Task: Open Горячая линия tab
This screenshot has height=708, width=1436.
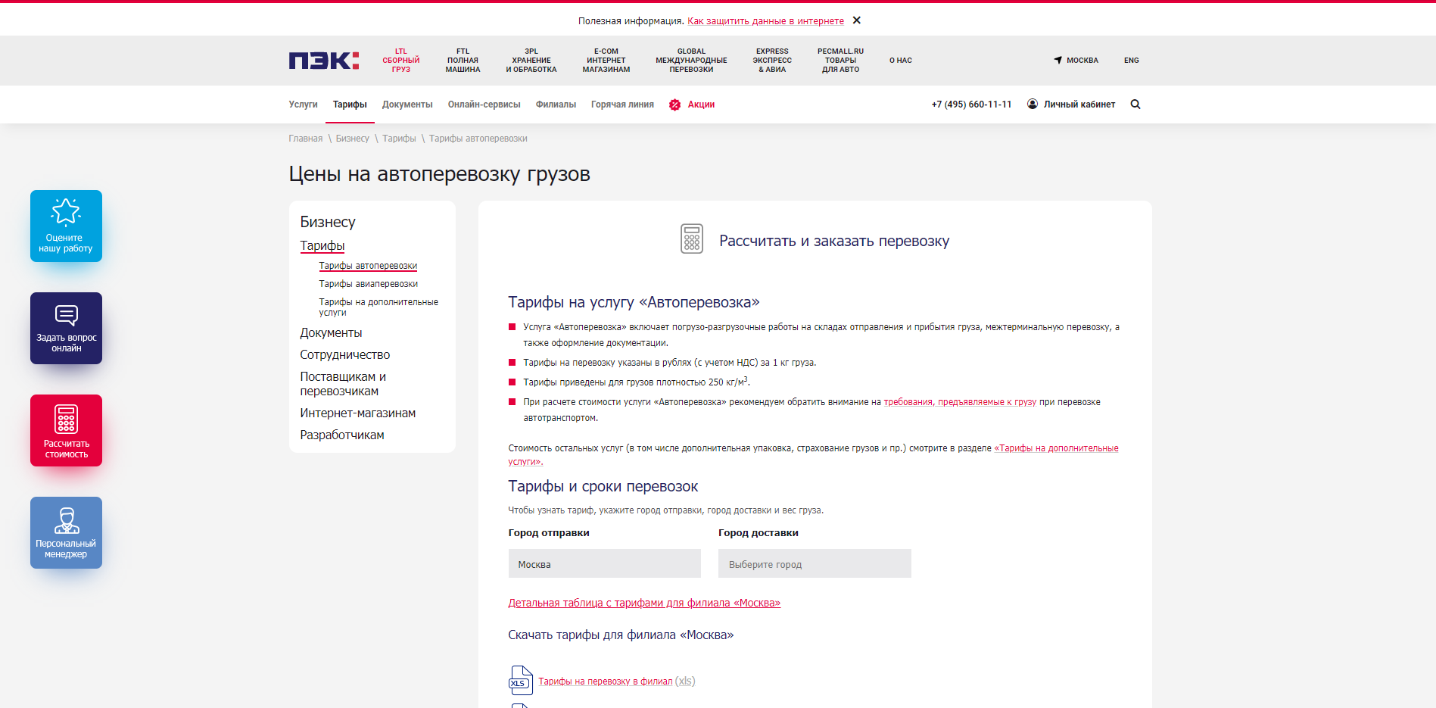Action: pos(622,104)
